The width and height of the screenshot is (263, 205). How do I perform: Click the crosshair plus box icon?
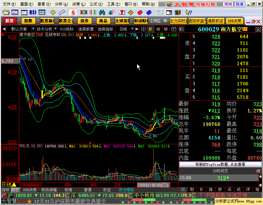pyautogui.click(x=143, y=29)
